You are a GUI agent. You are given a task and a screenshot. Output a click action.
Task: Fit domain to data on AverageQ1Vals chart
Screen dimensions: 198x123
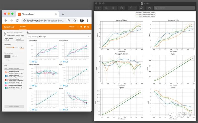[36, 62]
